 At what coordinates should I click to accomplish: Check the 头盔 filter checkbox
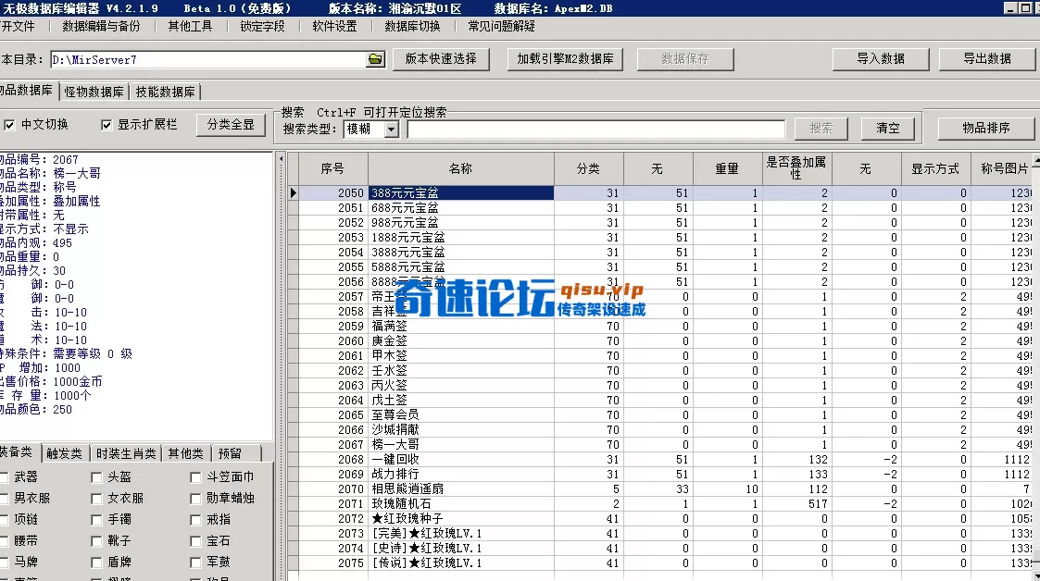pos(96,476)
